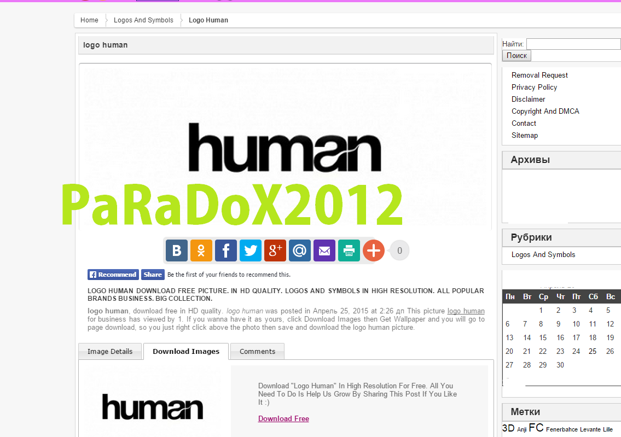Click the logo human page heading

coord(106,45)
